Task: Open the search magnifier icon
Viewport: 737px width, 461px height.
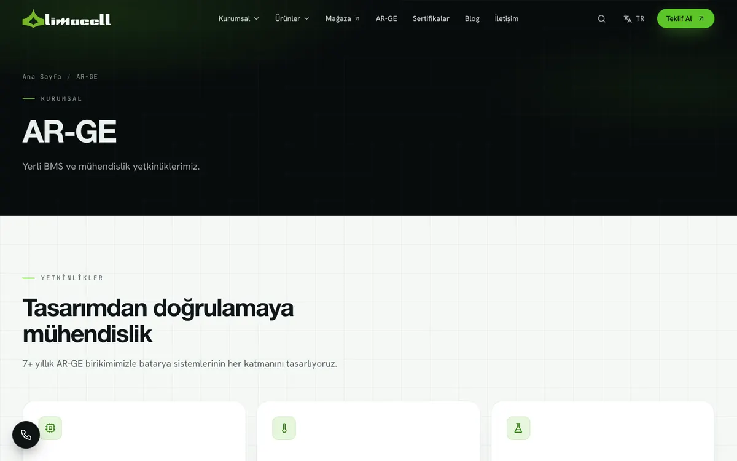Action: coord(601,18)
